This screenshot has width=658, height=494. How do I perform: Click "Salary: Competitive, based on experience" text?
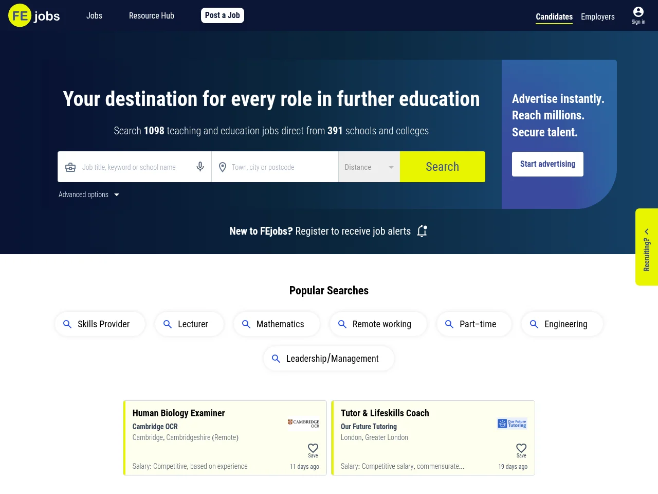190,466
